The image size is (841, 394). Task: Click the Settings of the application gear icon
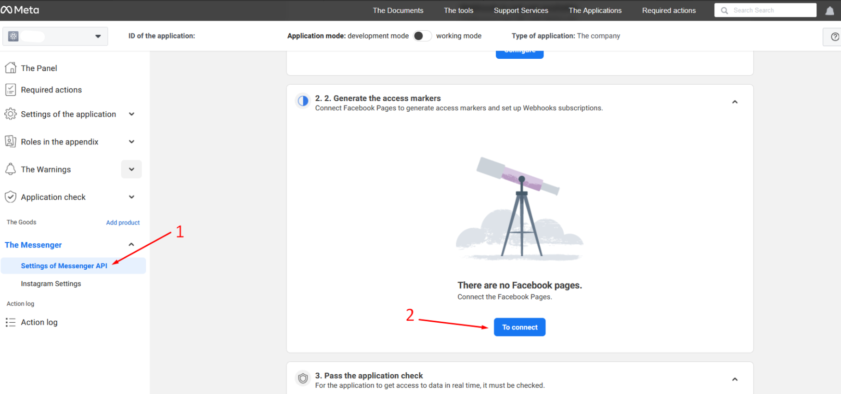tap(11, 114)
